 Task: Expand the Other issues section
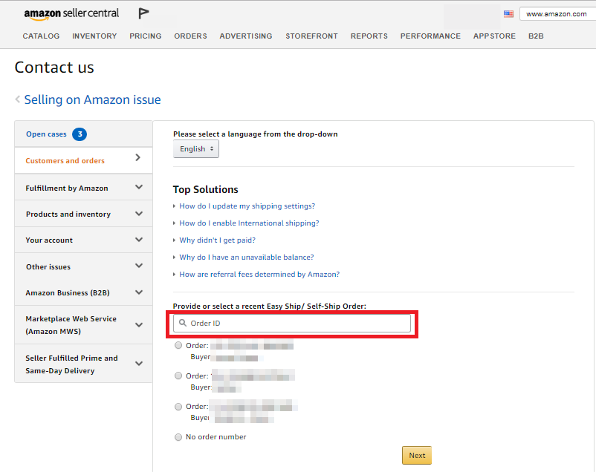point(84,266)
